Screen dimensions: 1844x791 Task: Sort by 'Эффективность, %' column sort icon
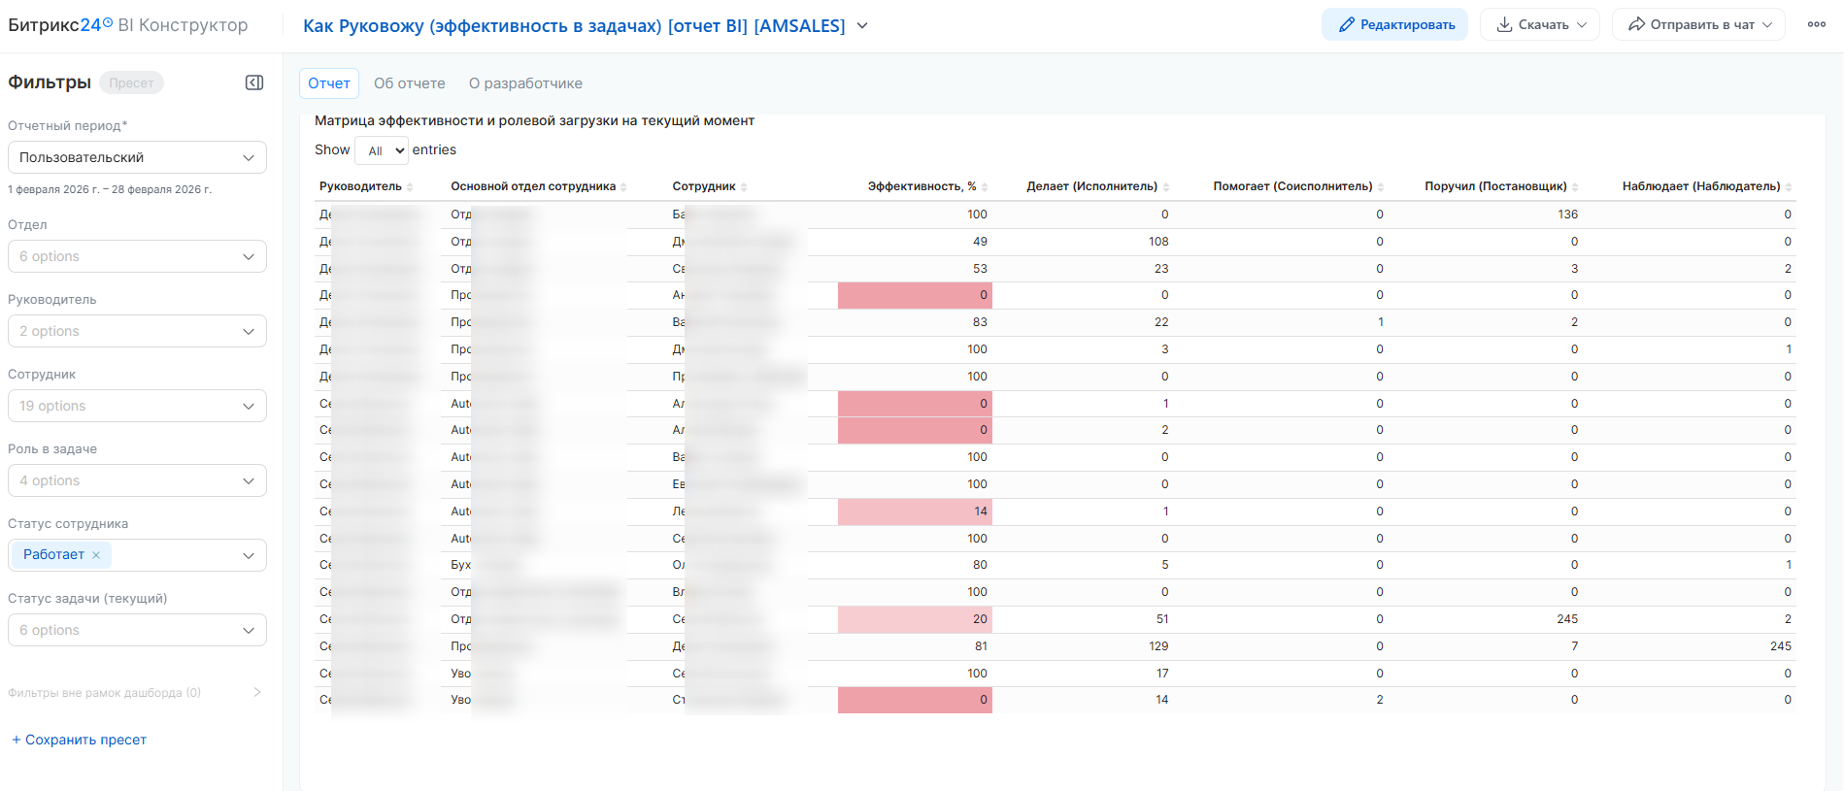[985, 187]
